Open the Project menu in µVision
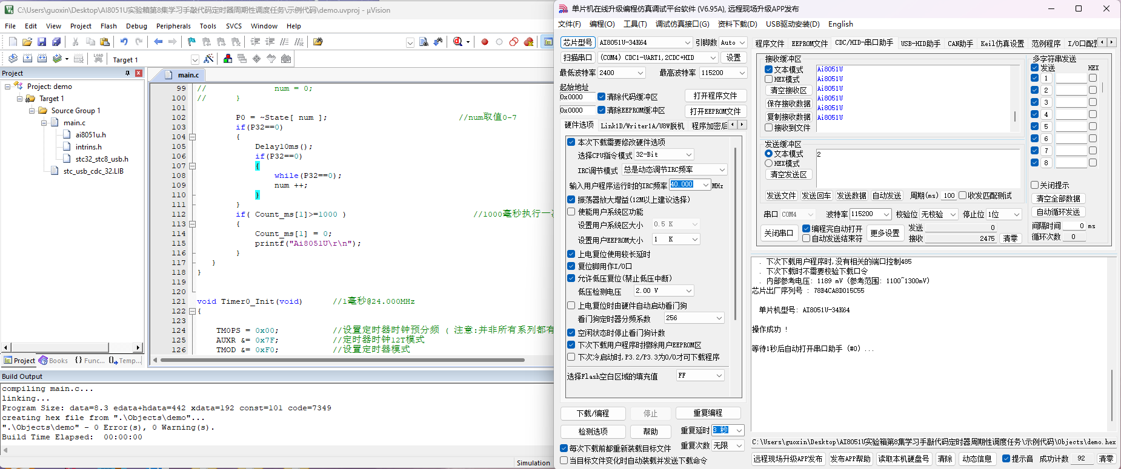 point(81,26)
